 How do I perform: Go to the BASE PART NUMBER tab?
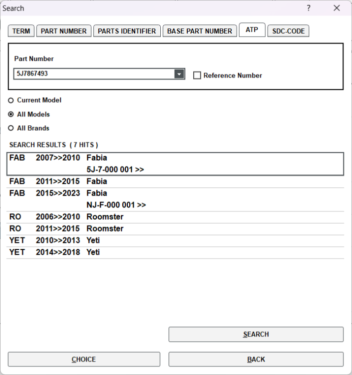click(200, 31)
